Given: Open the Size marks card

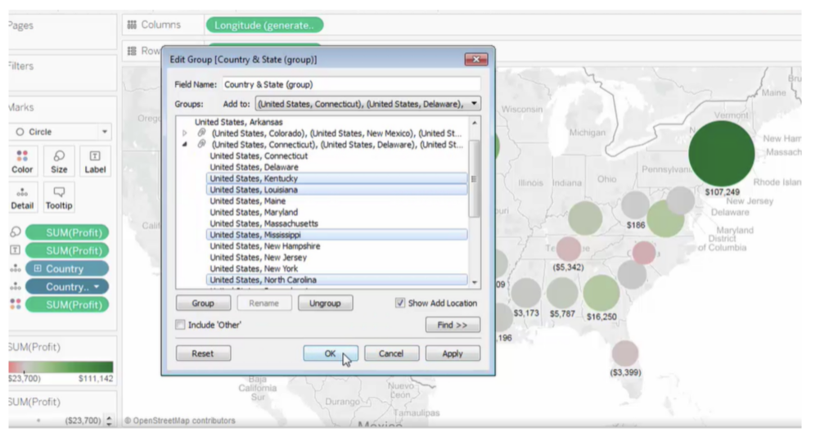Looking at the screenshot, I should 59,161.
